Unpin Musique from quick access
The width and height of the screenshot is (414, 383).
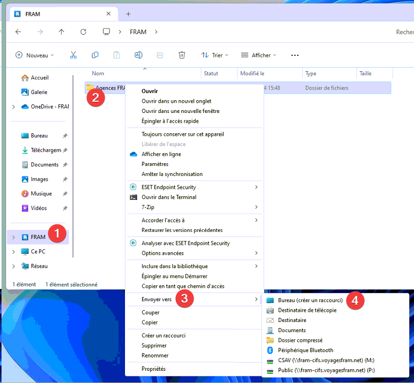point(65,194)
